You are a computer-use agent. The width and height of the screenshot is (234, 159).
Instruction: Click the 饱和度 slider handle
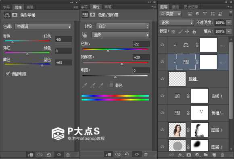[122, 64]
